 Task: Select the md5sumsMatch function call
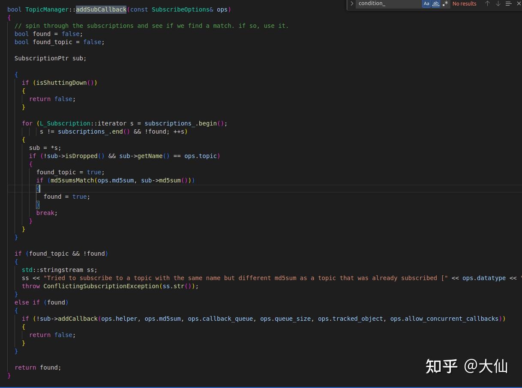(72, 180)
